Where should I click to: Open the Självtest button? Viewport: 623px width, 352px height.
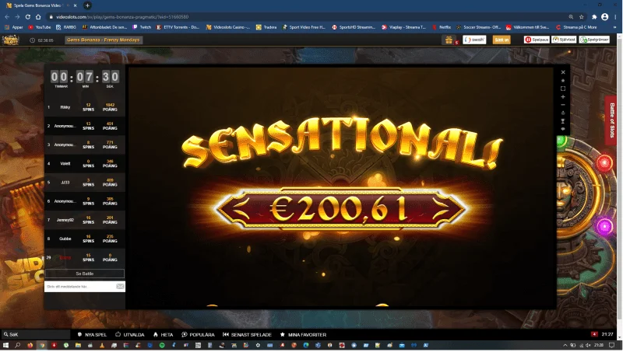[x=564, y=40]
